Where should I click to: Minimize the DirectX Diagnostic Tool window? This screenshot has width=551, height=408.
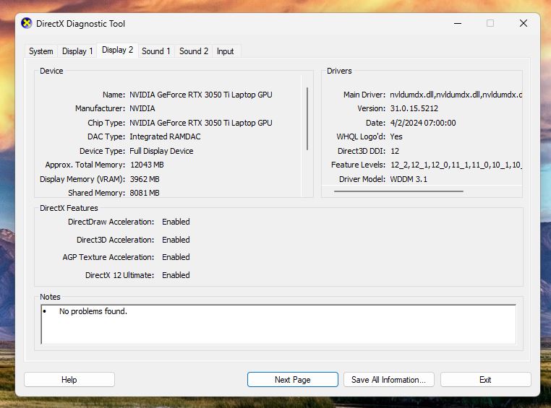pyautogui.click(x=457, y=23)
